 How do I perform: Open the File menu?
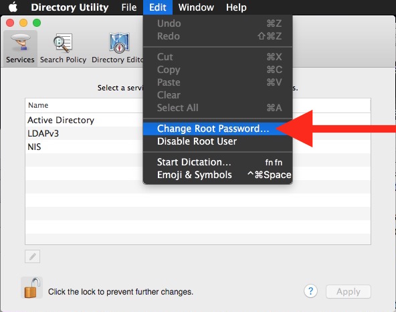click(x=129, y=7)
